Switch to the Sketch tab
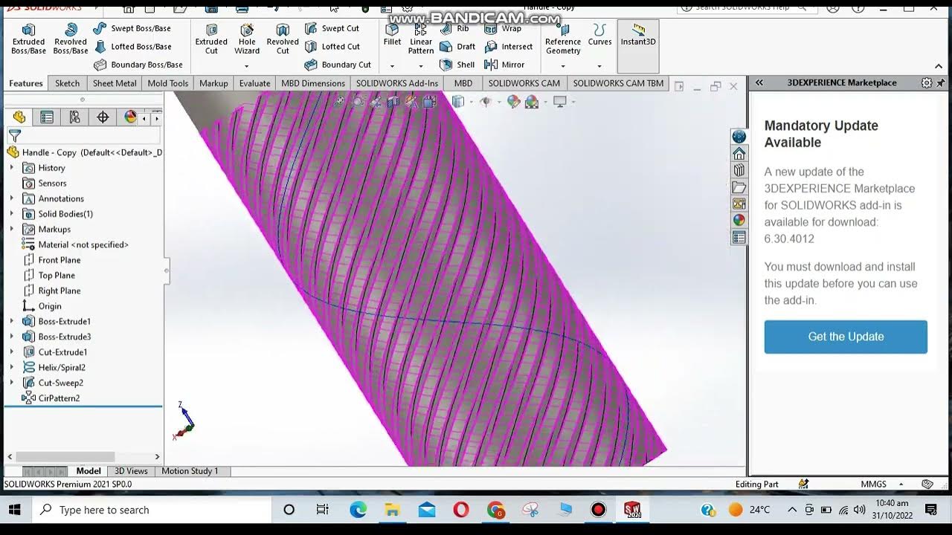952x535 pixels. 67,83
